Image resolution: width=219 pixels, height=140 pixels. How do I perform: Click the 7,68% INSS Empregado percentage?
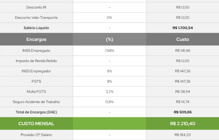pyautogui.click(x=109, y=51)
